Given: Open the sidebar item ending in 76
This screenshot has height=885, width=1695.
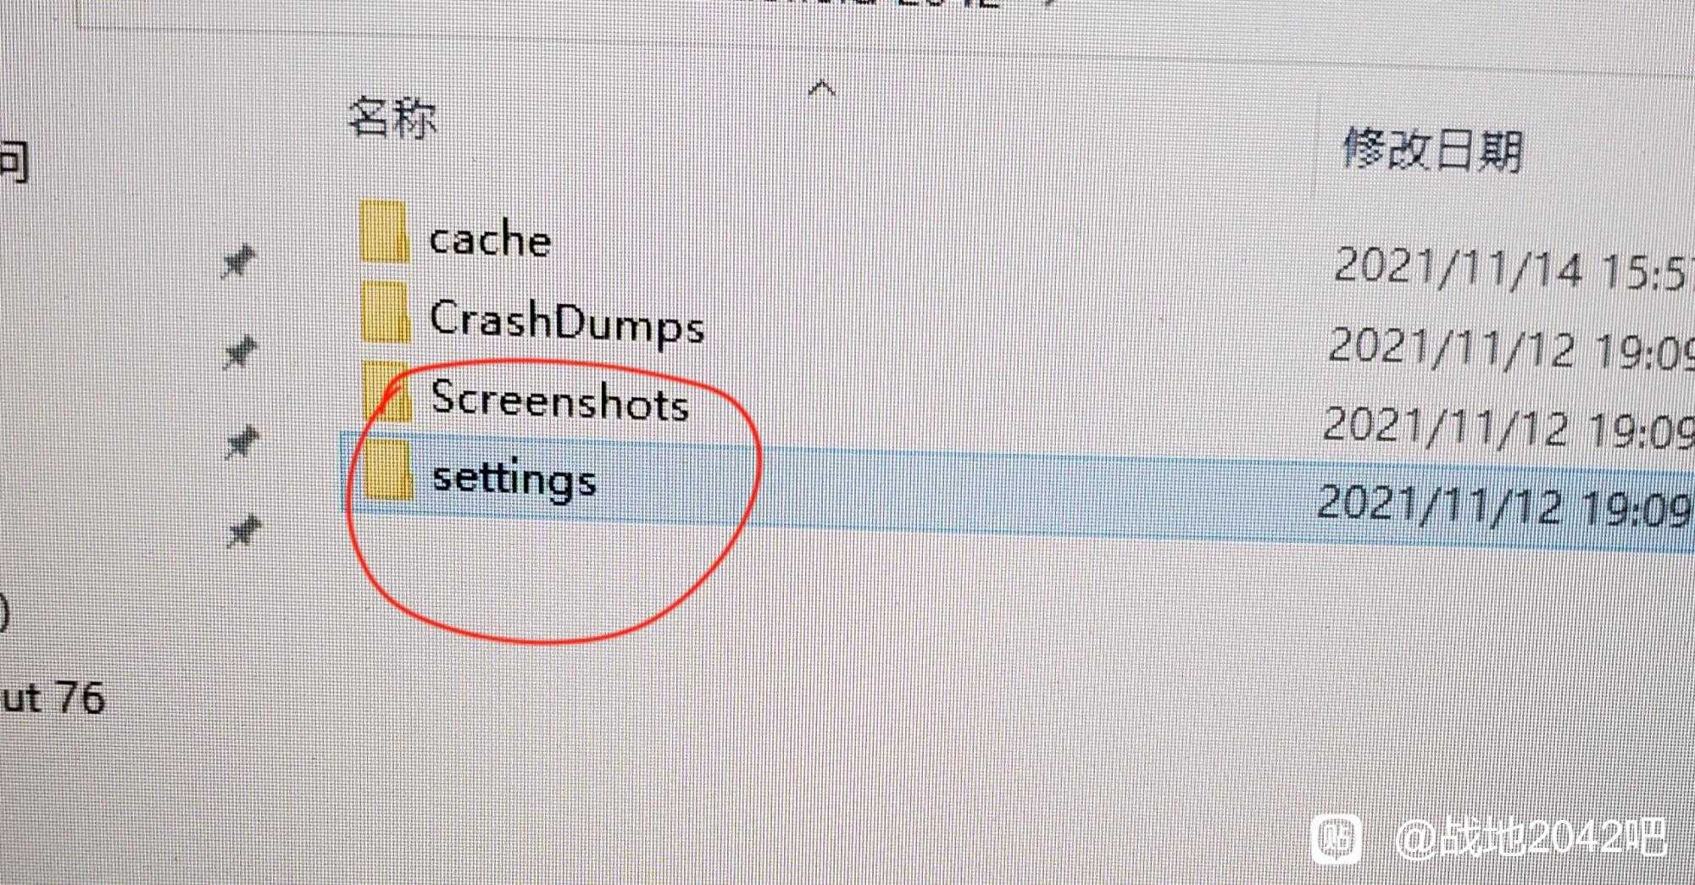Looking at the screenshot, I should pos(53,699).
